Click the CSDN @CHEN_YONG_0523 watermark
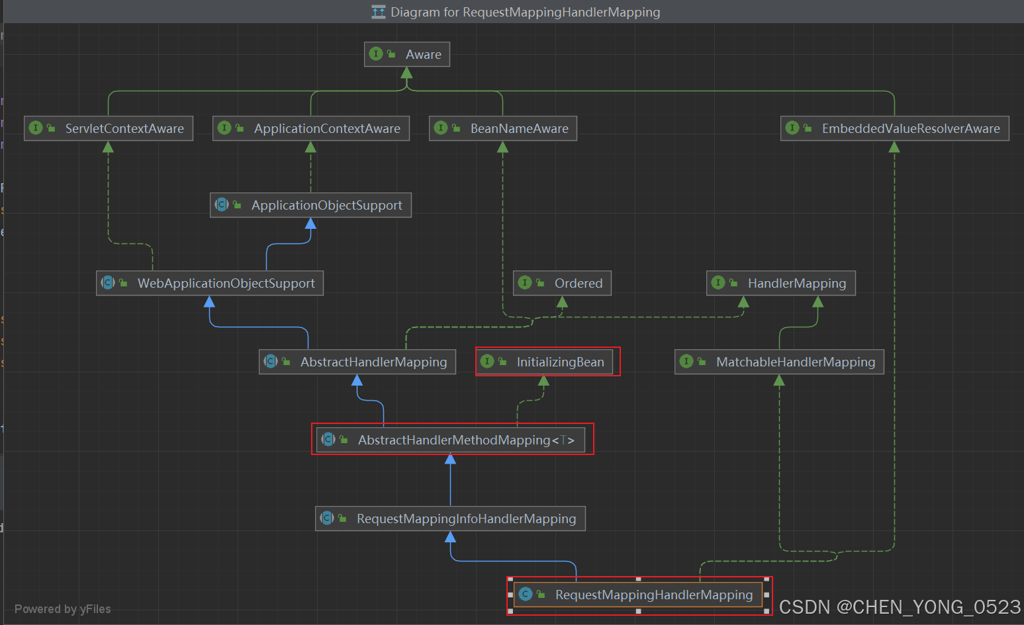The image size is (1024, 625). pos(899,606)
